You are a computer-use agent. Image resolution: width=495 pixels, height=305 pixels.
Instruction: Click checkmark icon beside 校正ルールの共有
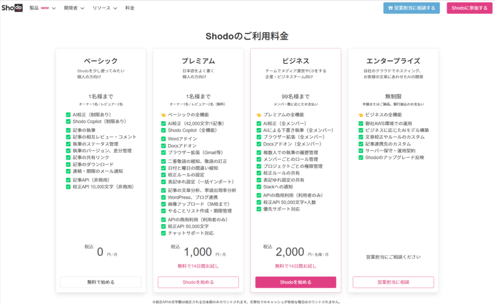pos(259,173)
